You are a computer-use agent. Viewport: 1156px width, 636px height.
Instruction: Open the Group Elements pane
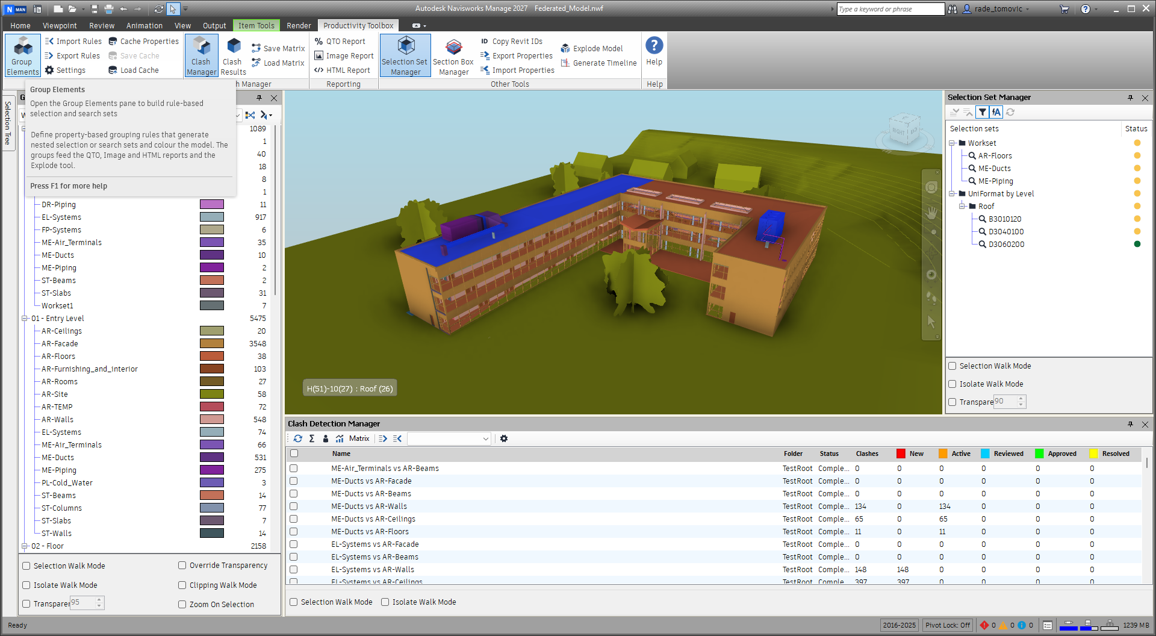pos(23,55)
